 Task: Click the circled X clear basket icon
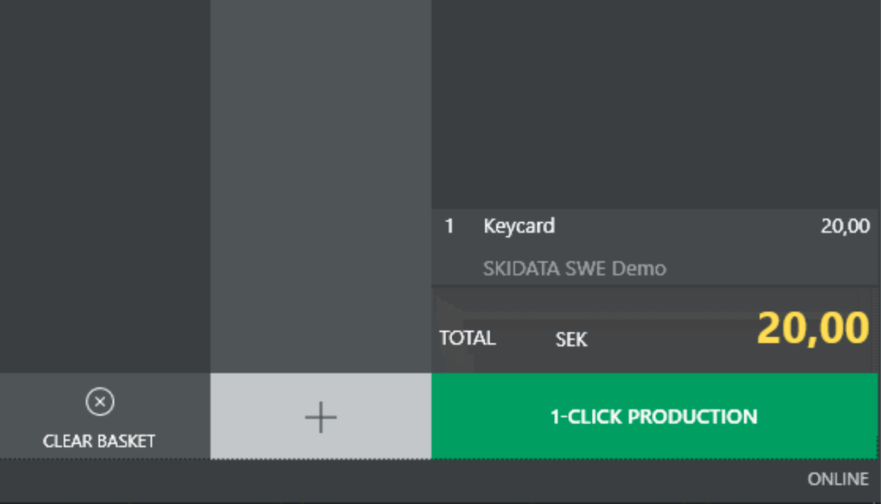[x=100, y=402]
